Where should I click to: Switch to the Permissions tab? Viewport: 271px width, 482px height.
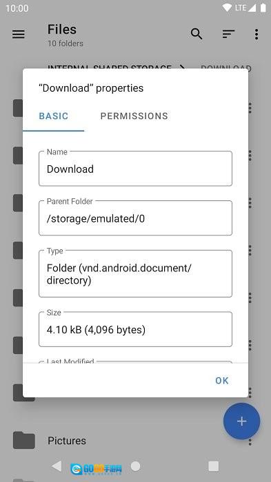(134, 116)
